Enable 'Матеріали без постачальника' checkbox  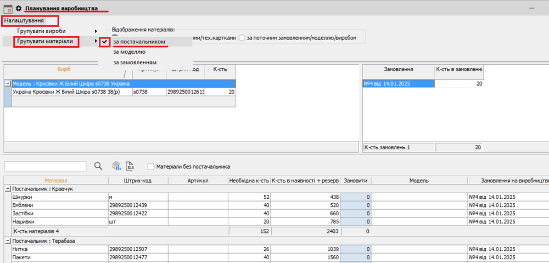[151, 166]
